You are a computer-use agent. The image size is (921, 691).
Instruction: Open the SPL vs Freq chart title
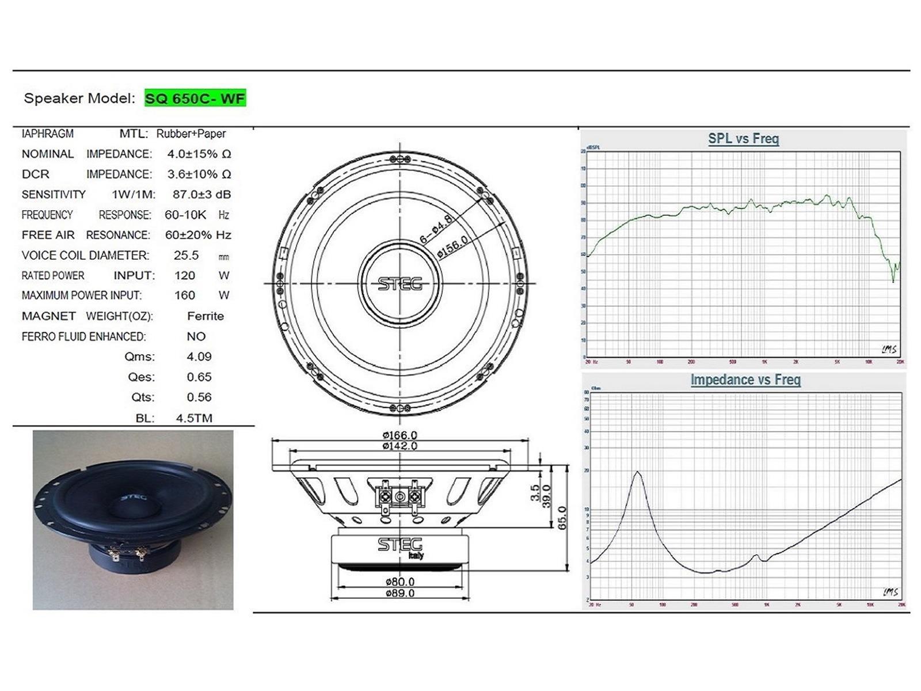tap(743, 139)
